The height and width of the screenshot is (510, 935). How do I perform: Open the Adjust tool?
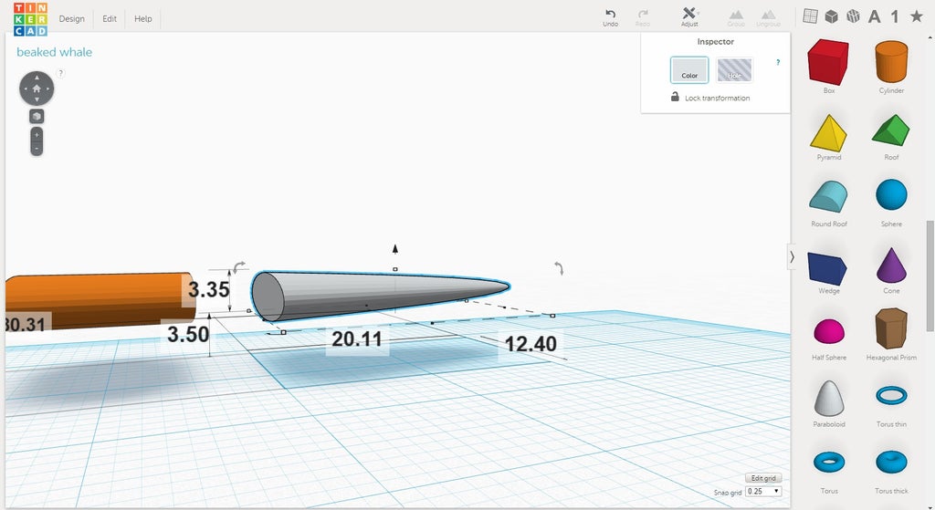click(x=690, y=16)
